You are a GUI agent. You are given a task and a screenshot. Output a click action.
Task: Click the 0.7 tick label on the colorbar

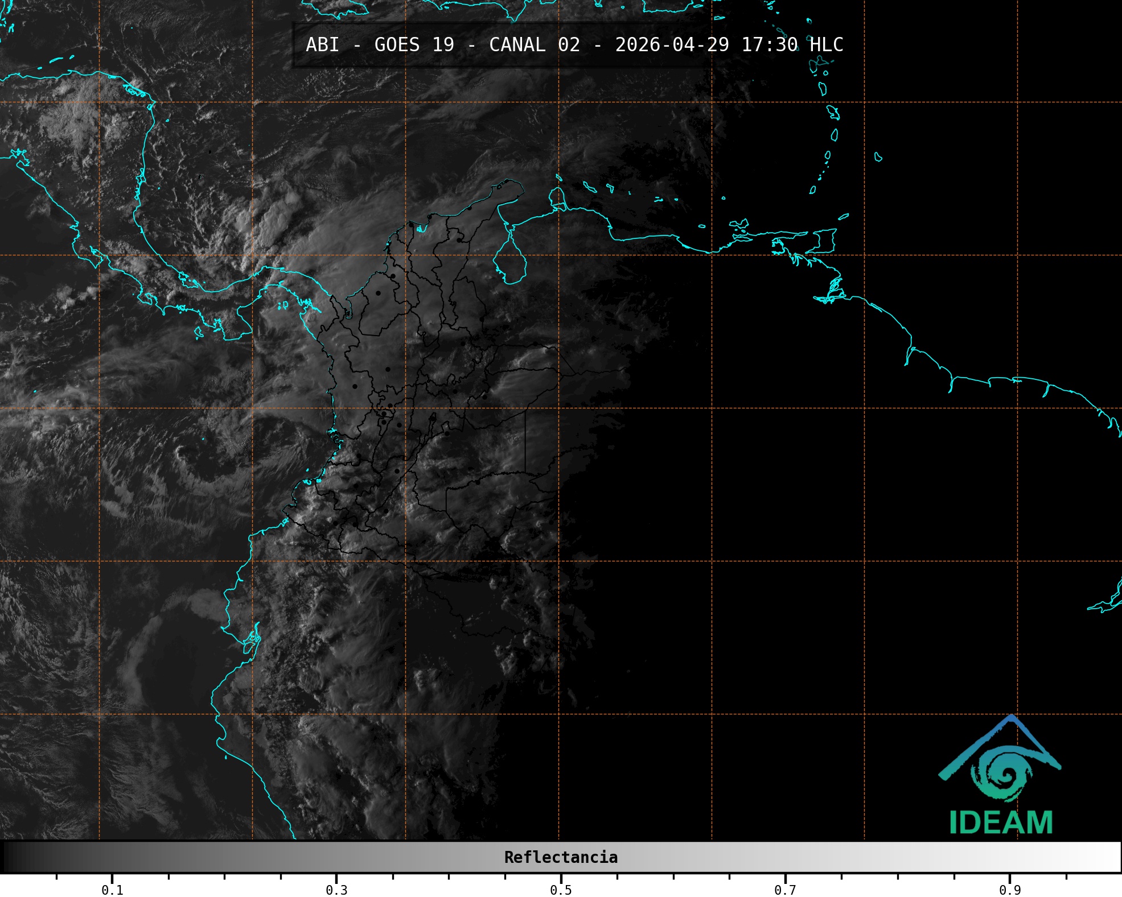(x=785, y=890)
